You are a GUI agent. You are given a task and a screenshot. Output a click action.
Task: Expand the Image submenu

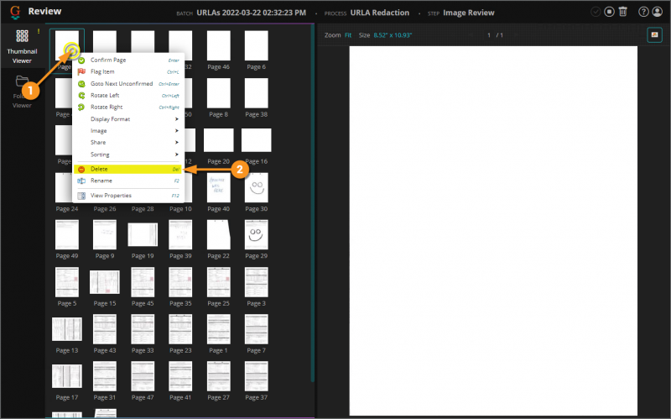point(128,130)
